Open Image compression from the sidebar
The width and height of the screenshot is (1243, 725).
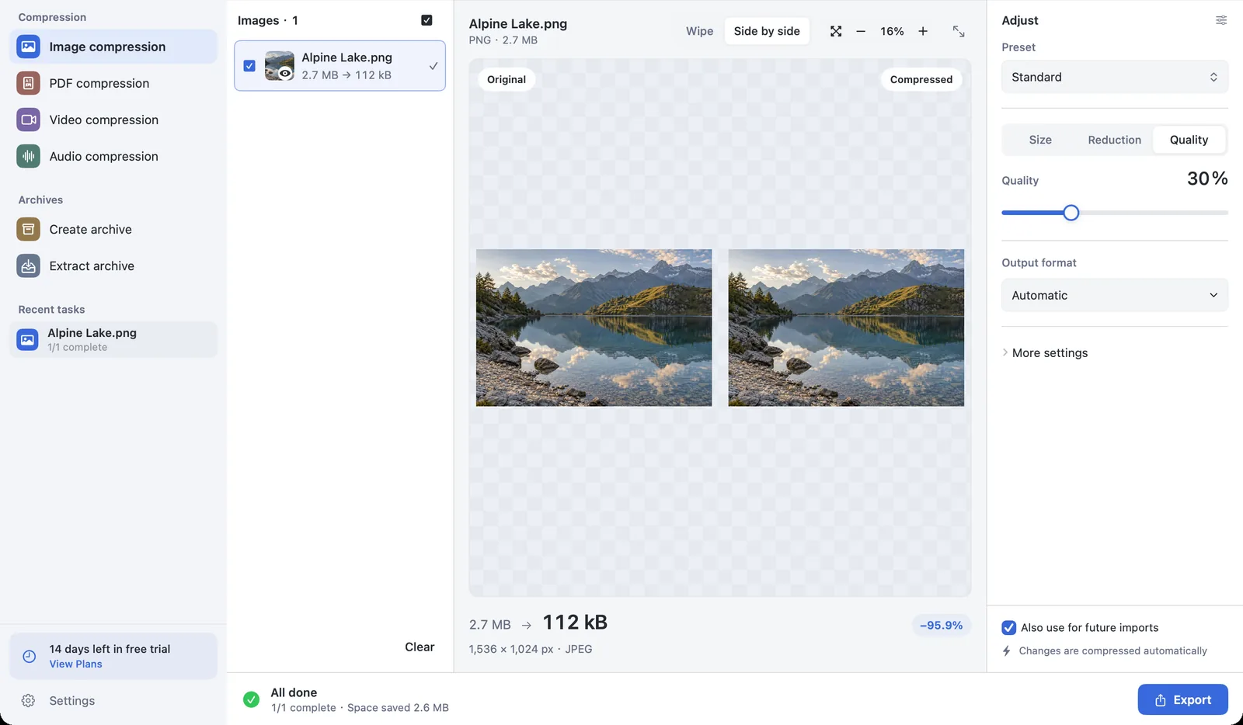[x=113, y=47]
